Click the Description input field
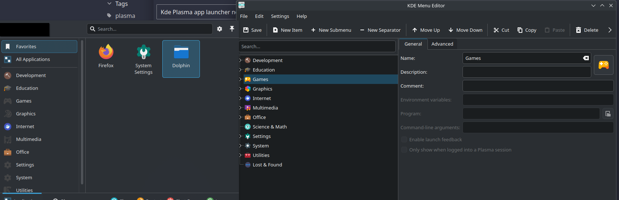Screen dimensions: 619x200 [527, 72]
